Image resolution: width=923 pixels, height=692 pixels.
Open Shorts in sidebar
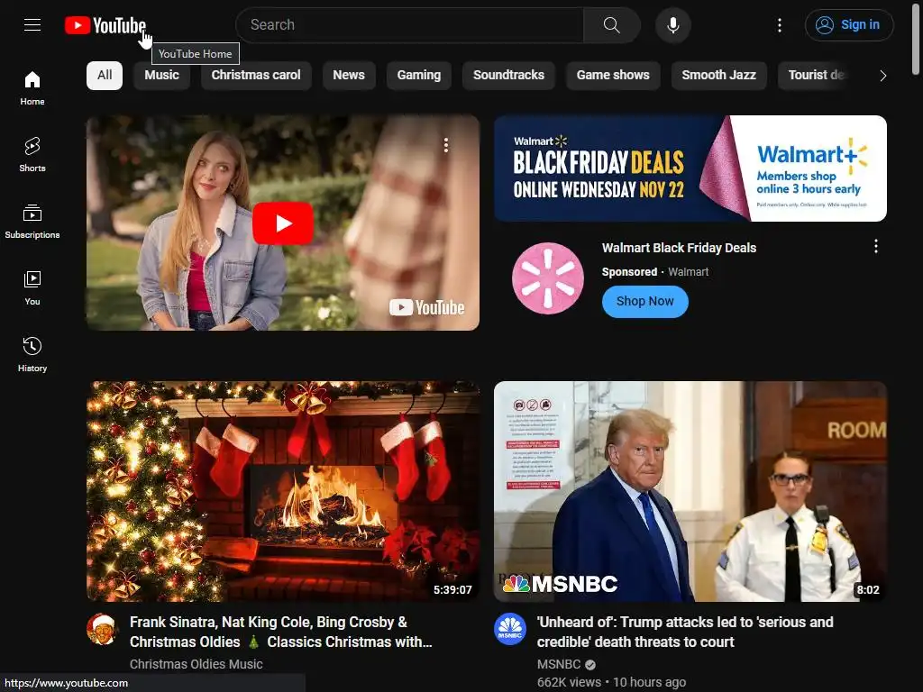(x=32, y=155)
